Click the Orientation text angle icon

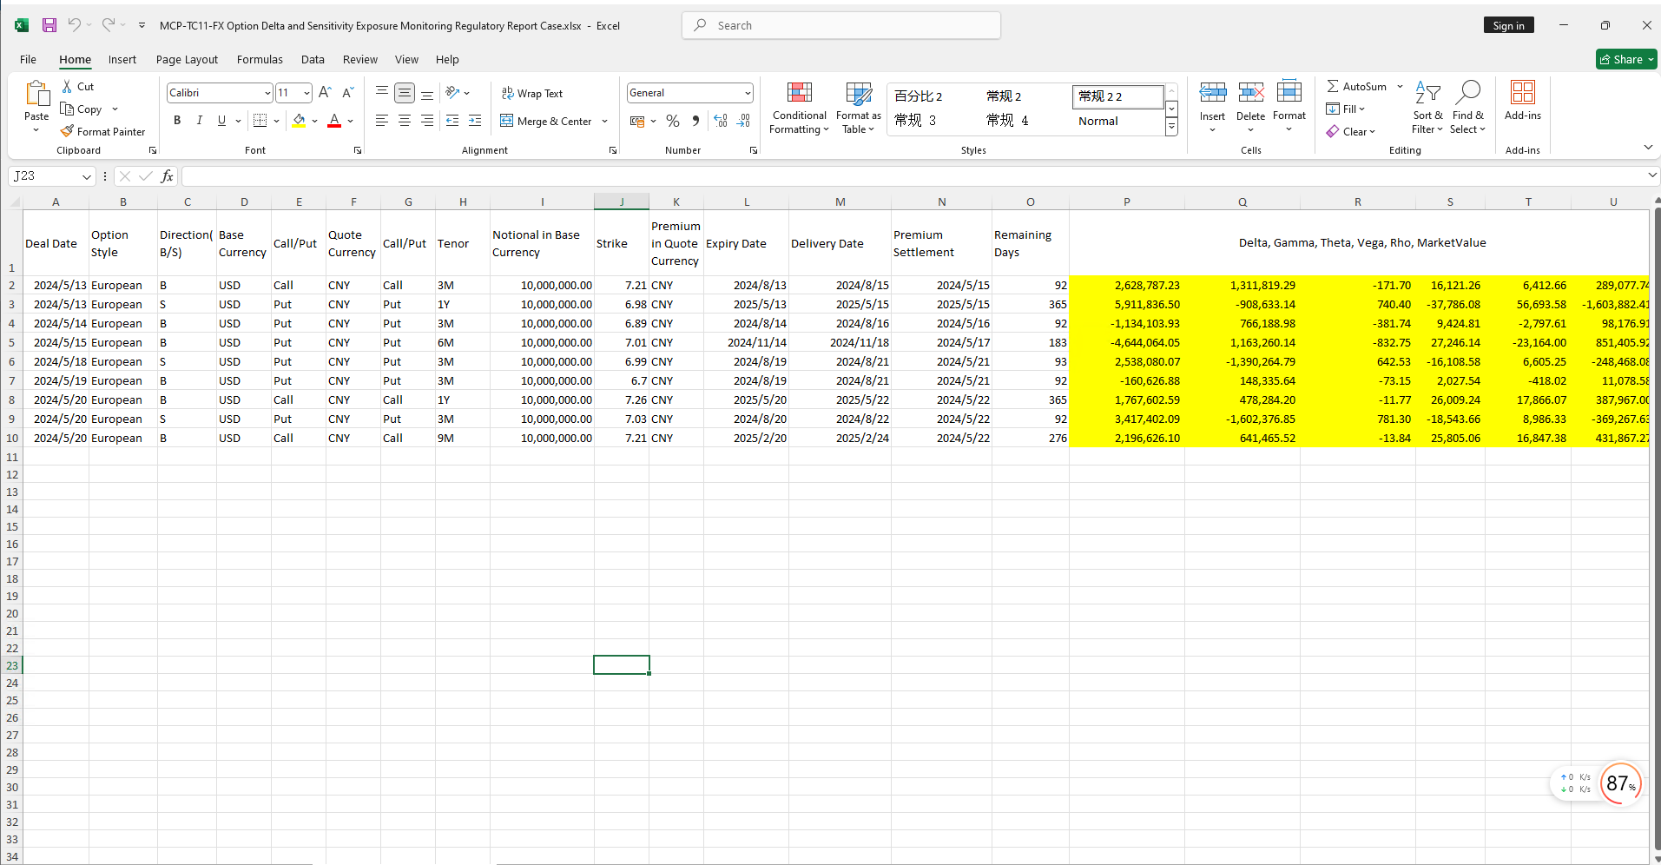tap(452, 93)
